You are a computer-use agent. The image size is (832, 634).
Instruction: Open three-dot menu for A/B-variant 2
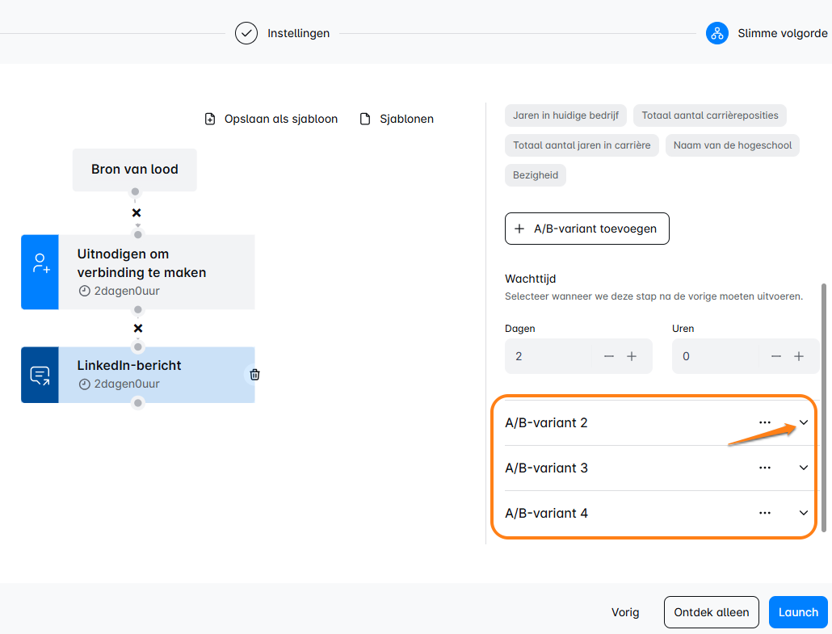765,422
